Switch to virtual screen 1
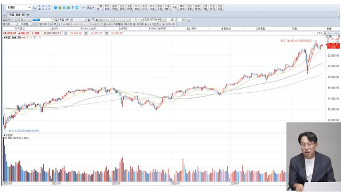This screenshot has width=341, height=192. coord(46,6)
